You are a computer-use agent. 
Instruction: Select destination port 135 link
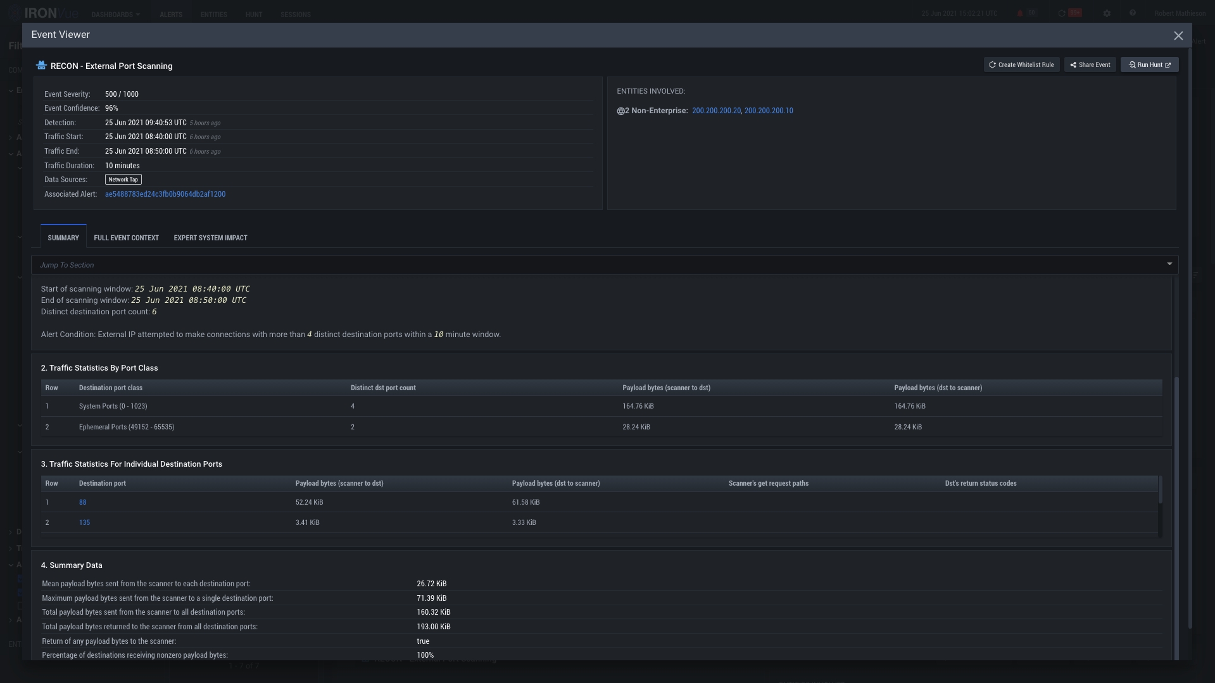coord(84,523)
